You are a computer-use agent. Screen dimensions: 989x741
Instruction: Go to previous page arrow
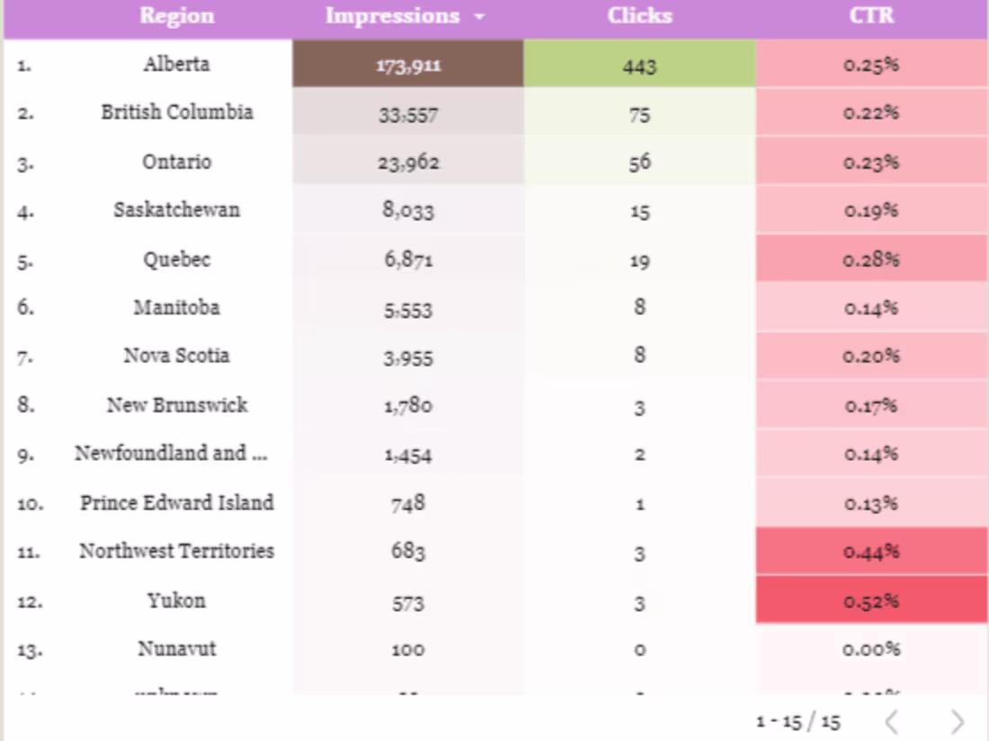891,721
